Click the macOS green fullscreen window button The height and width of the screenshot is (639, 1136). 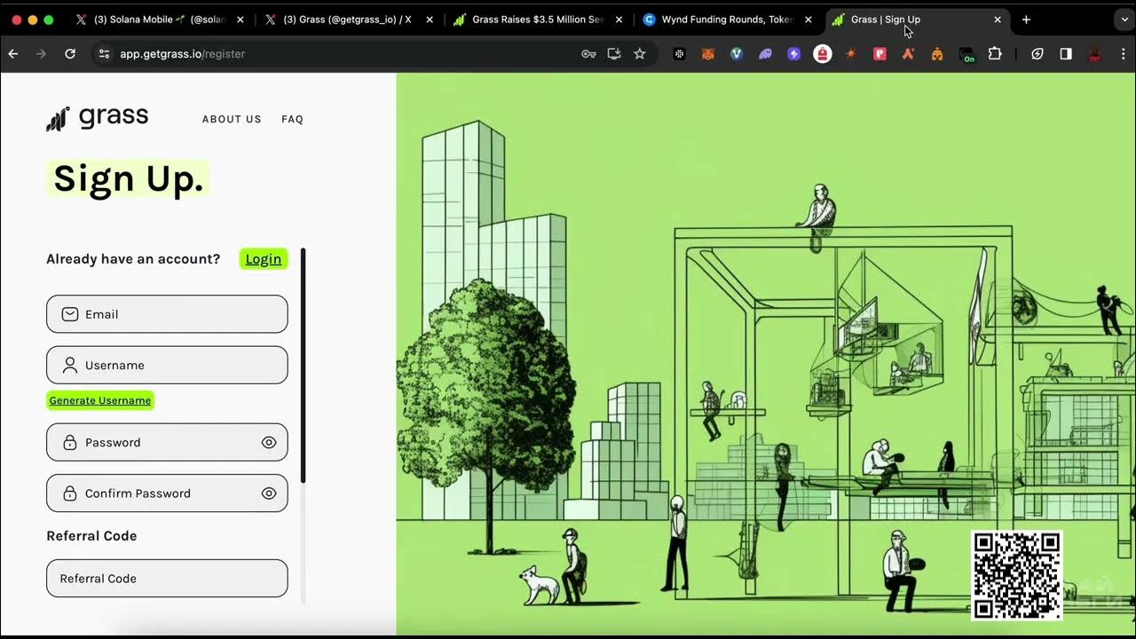coord(49,20)
